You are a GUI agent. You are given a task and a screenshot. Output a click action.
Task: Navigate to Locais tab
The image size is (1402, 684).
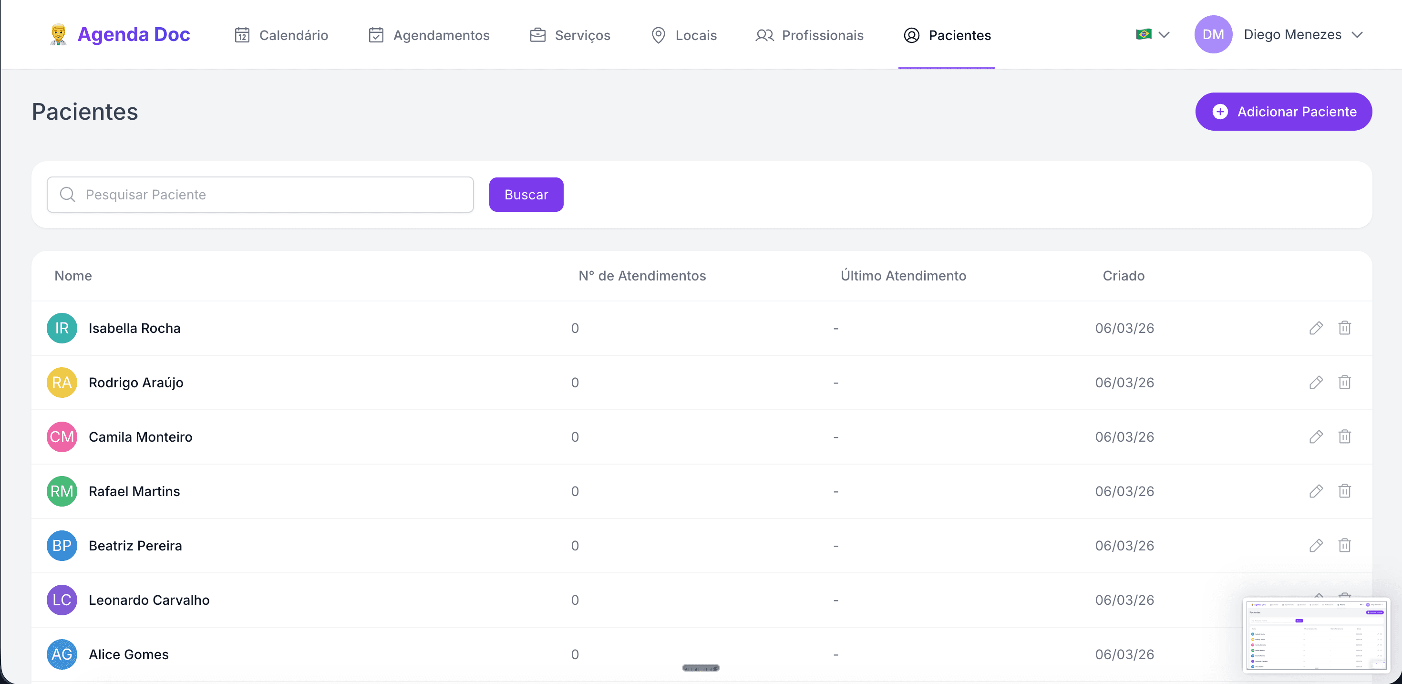click(x=683, y=35)
